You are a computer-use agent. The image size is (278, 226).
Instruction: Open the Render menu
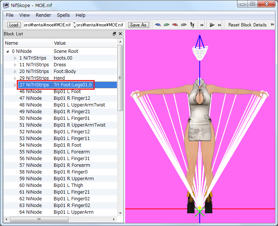(43, 15)
